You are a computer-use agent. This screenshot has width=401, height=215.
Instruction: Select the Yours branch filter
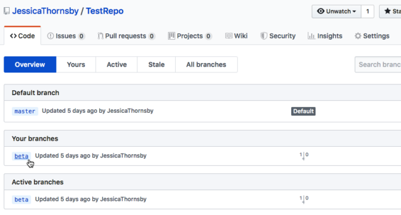point(76,64)
